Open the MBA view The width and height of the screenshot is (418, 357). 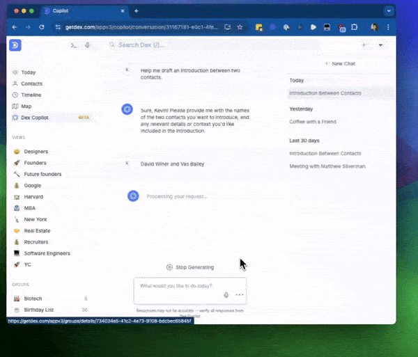pyautogui.click(x=29, y=208)
